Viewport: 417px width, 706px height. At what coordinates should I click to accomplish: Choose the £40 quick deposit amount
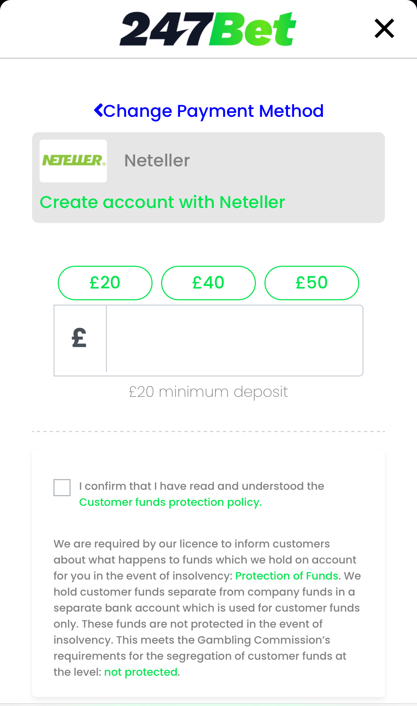point(208,283)
